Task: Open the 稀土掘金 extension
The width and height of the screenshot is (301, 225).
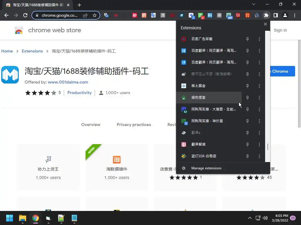Action: point(209,86)
